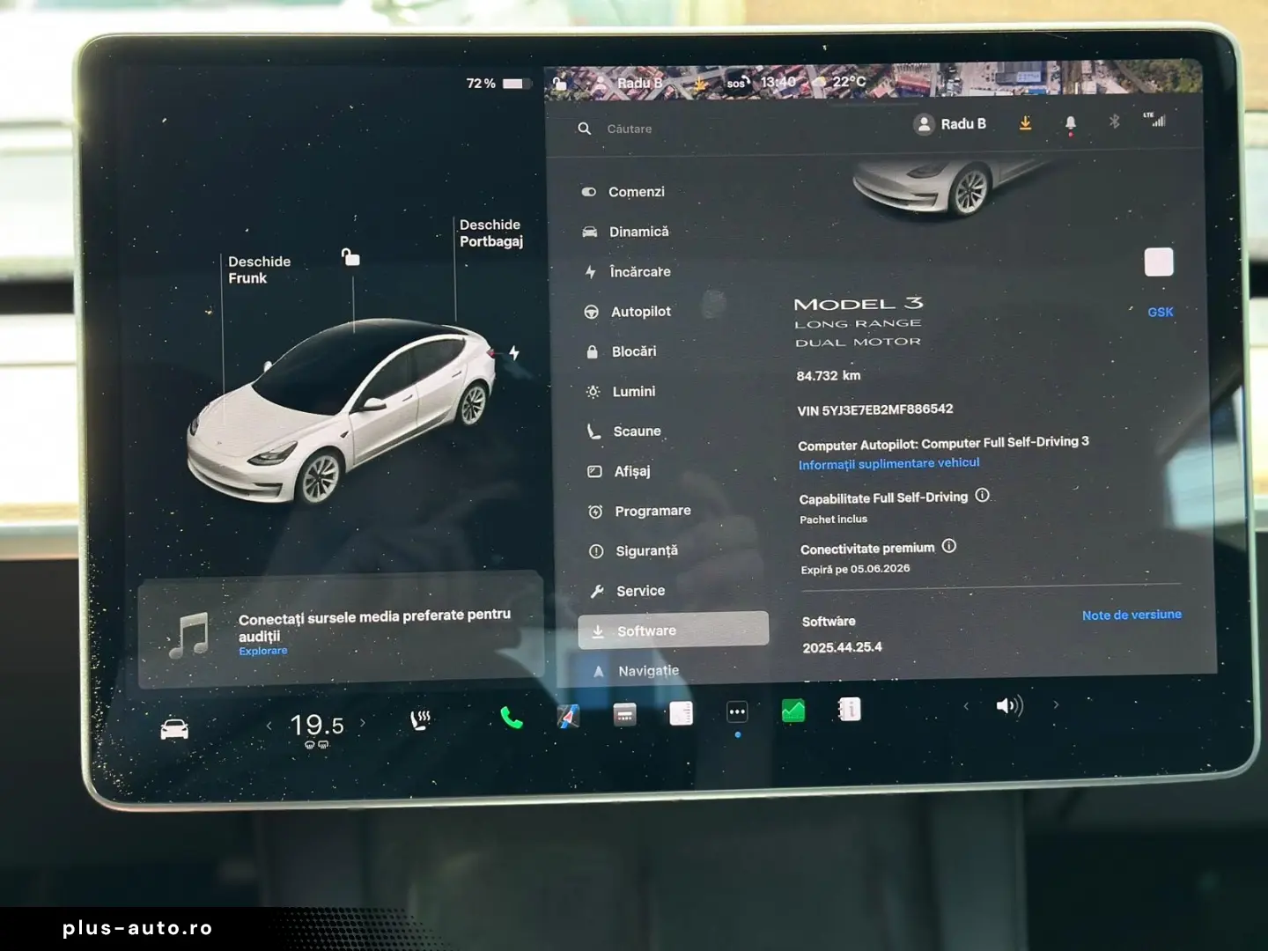Click the Explorare media link
1268x951 pixels.
(263, 651)
